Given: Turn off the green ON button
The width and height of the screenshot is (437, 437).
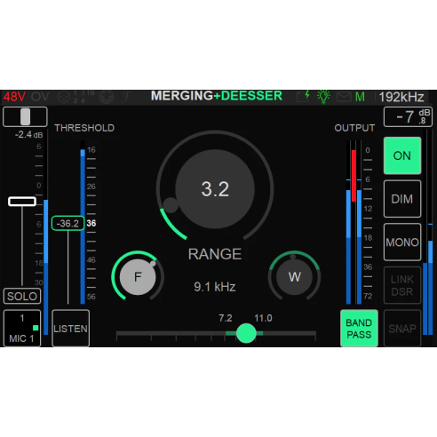Looking at the screenshot, I should pos(402,155).
